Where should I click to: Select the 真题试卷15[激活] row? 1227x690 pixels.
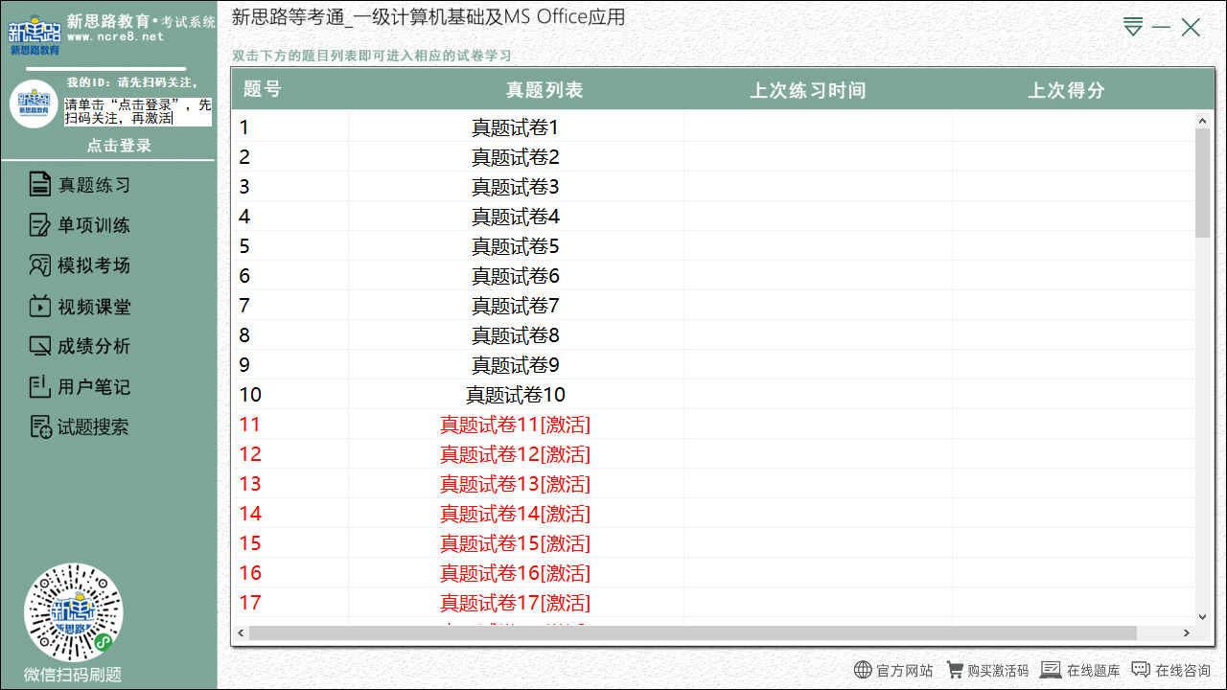click(714, 543)
